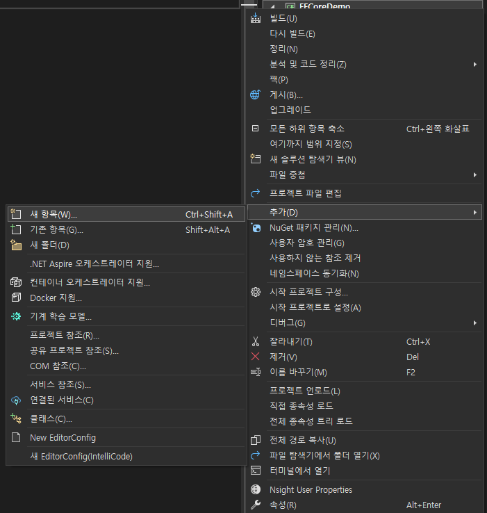Click the Ctrl+X shortcut text

click(418, 342)
